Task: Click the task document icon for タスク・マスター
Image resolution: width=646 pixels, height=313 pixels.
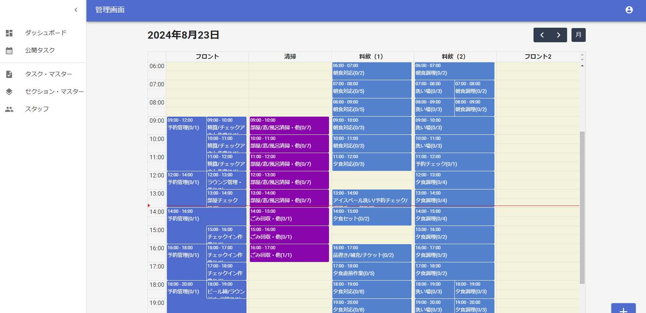Action: pyautogui.click(x=9, y=74)
